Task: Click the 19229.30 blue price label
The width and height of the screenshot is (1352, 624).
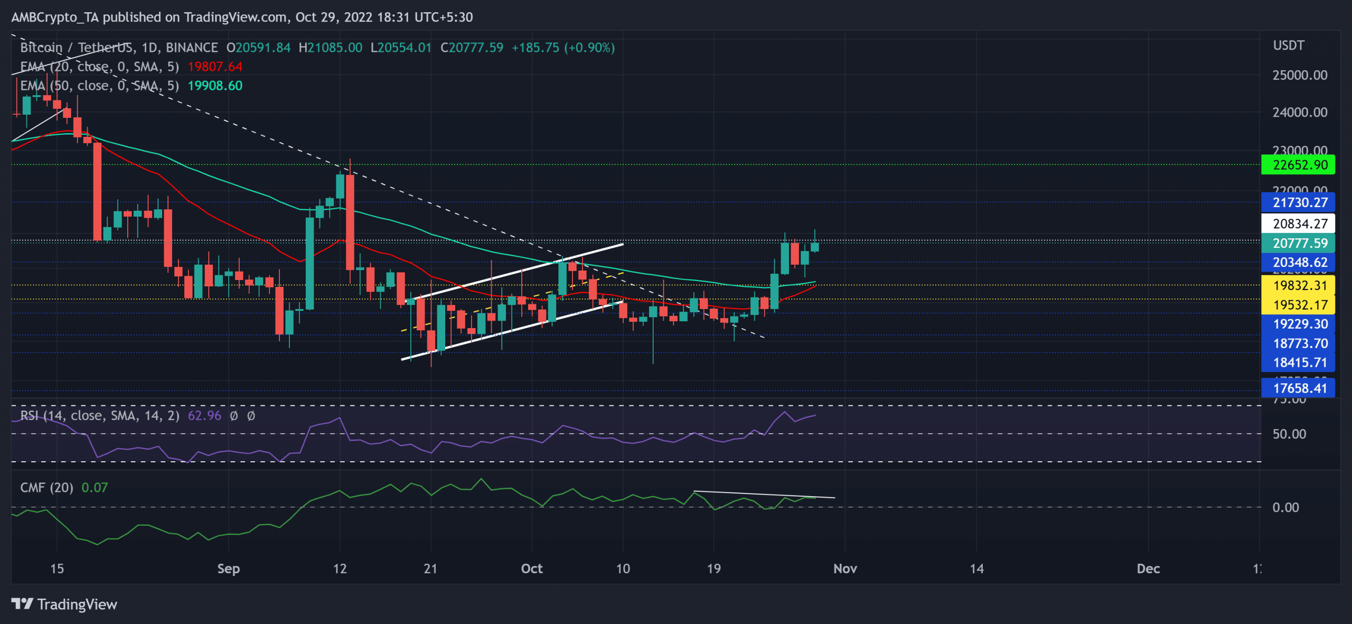Action: [1298, 324]
